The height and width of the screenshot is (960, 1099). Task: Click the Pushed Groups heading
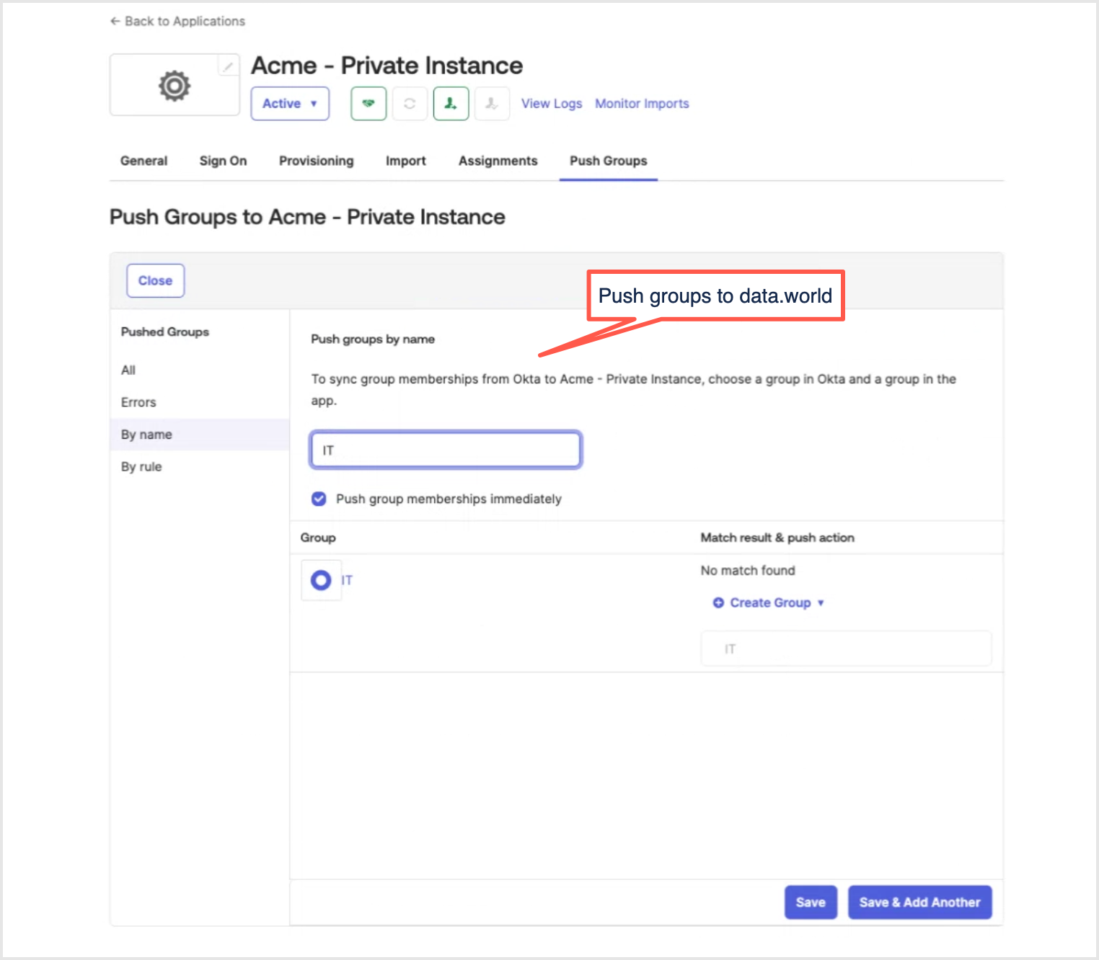165,332
